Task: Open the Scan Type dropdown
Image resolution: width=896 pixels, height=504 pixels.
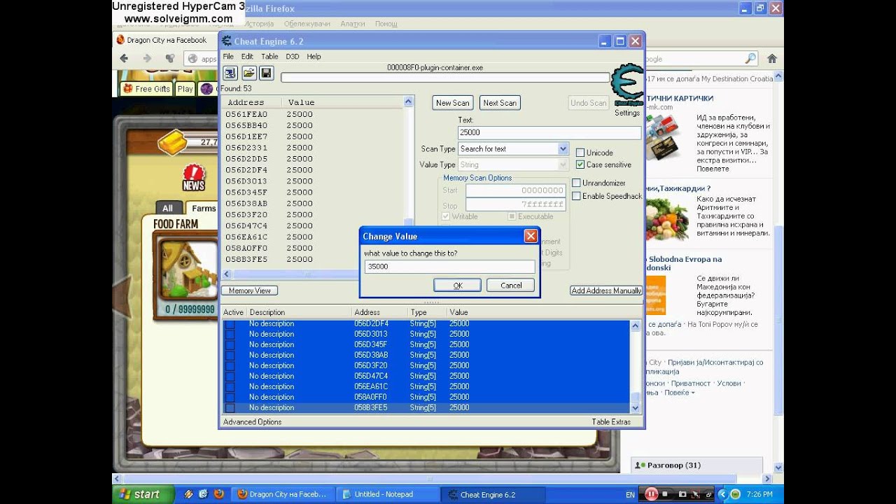Action: coord(563,148)
